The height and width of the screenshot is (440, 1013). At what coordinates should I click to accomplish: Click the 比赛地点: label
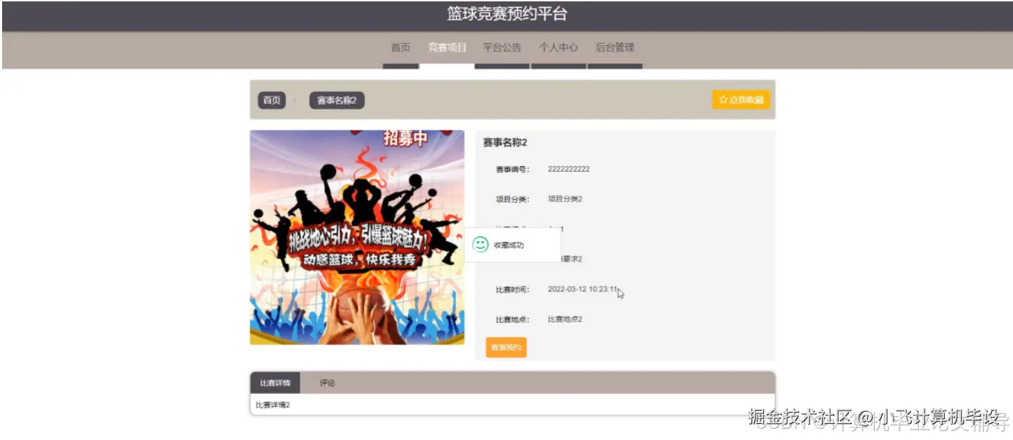coord(512,319)
